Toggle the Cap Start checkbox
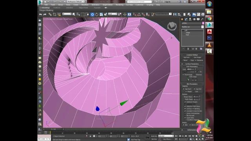 coord(183,89)
